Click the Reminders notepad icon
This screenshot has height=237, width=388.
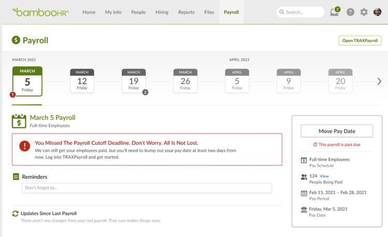[16, 176]
